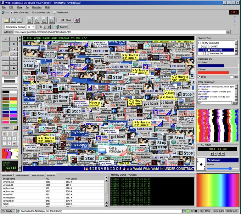Toggle the autoexec.bat tree checkbox

pos(204,53)
